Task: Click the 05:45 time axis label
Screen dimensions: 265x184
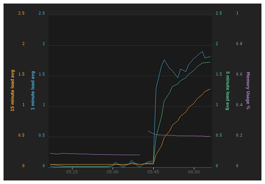Action: click(153, 172)
